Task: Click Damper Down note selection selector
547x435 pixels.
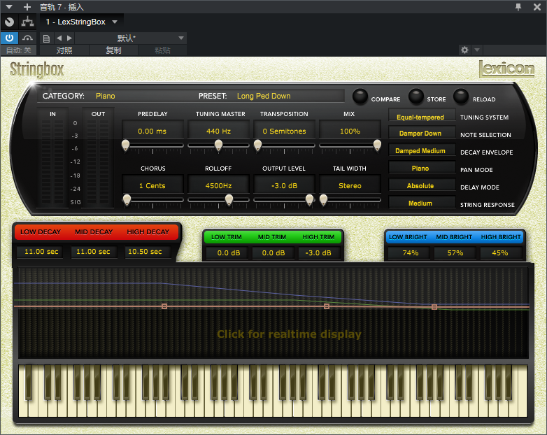Action: [x=422, y=134]
